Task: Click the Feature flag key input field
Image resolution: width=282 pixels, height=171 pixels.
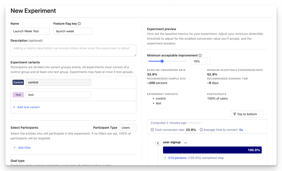Action: (x=73, y=31)
